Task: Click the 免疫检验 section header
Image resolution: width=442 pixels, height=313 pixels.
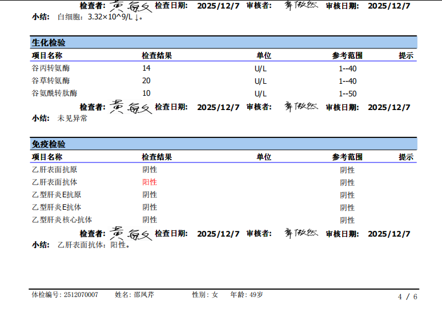Action: point(49,144)
